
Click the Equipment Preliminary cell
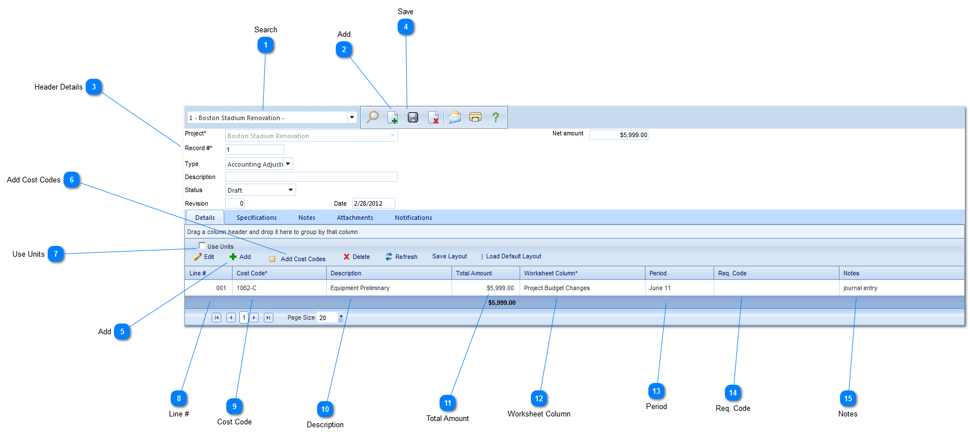click(x=389, y=288)
